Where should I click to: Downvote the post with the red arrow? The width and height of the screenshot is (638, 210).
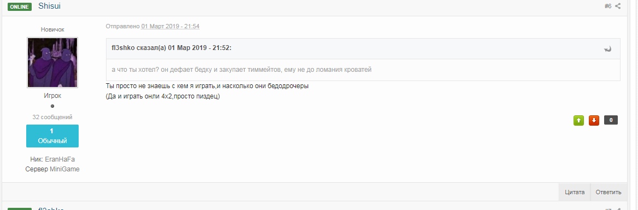pyautogui.click(x=594, y=120)
